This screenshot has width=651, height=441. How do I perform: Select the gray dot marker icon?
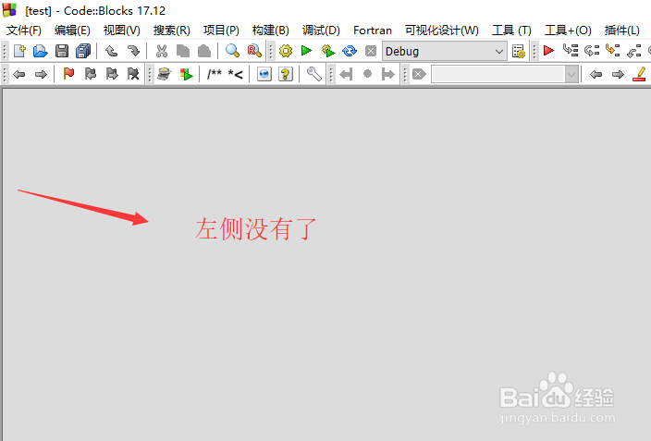(367, 74)
